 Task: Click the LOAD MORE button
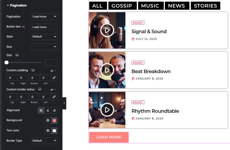point(109,137)
